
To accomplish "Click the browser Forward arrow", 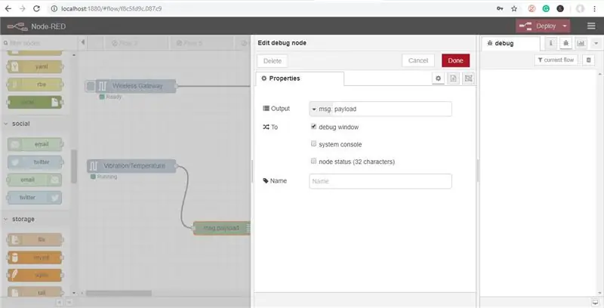I will tap(22, 8).
